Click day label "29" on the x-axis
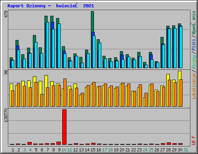 pyautogui.click(x=174, y=150)
